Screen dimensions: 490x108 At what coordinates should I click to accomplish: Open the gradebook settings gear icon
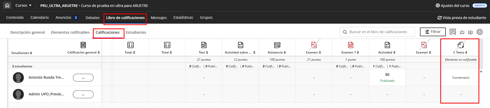(480, 32)
